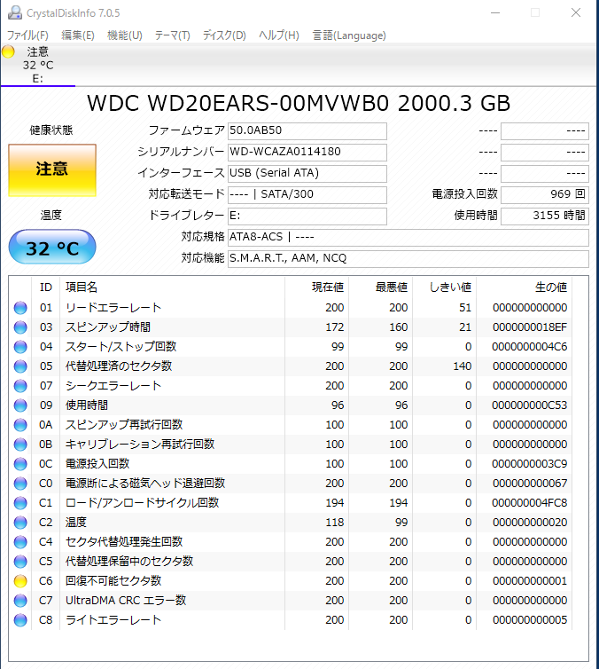This screenshot has height=669, width=599.
Task: Click status orb for ID 05 reallocated sectors
Action: pyautogui.click(x=20, y=366)
